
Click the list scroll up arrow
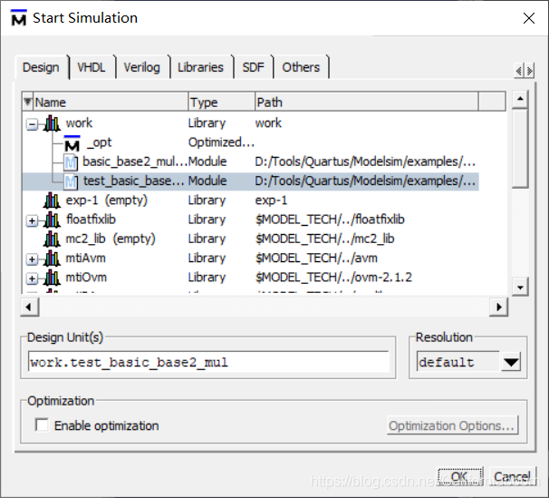520,99
